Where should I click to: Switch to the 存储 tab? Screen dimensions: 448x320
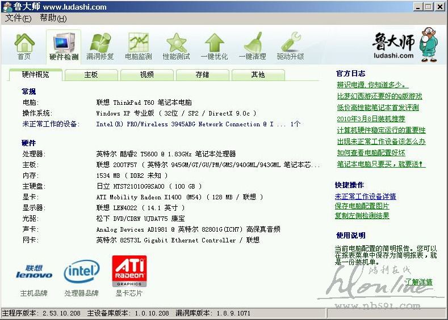point(203,75)
